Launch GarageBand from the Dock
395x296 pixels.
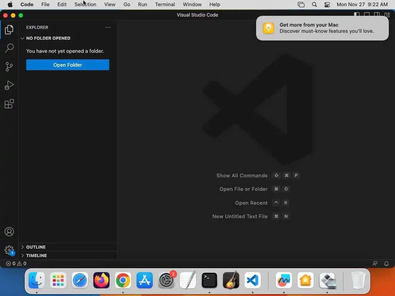(231, 280)
